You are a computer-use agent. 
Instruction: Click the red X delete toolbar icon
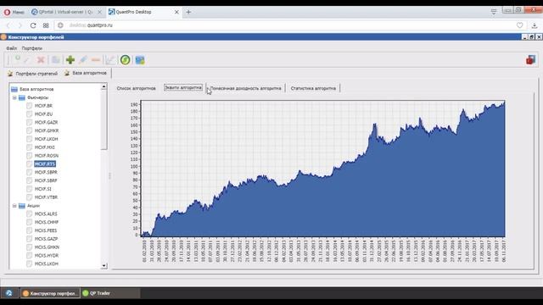point(41,60)
